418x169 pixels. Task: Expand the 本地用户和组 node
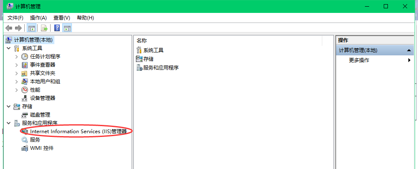pos(17,82)
